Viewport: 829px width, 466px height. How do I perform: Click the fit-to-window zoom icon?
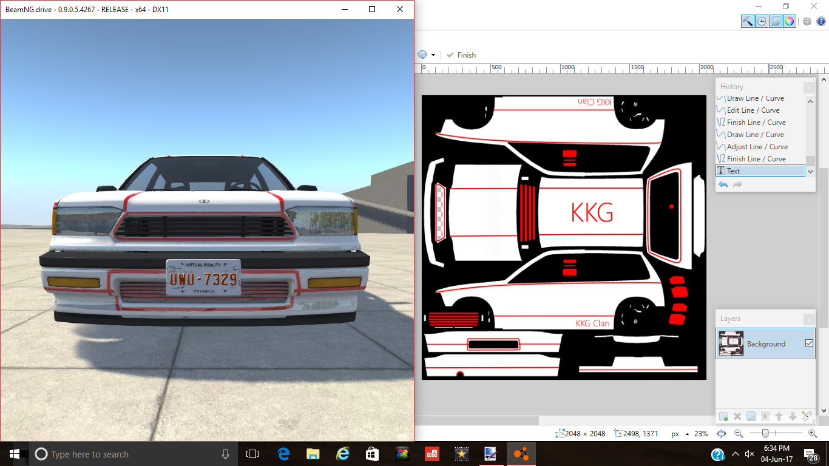coord(721,433)
